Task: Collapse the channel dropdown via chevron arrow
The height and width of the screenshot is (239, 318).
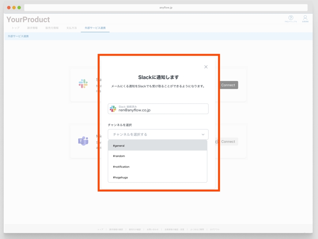Action: click(x=203, y=134)
